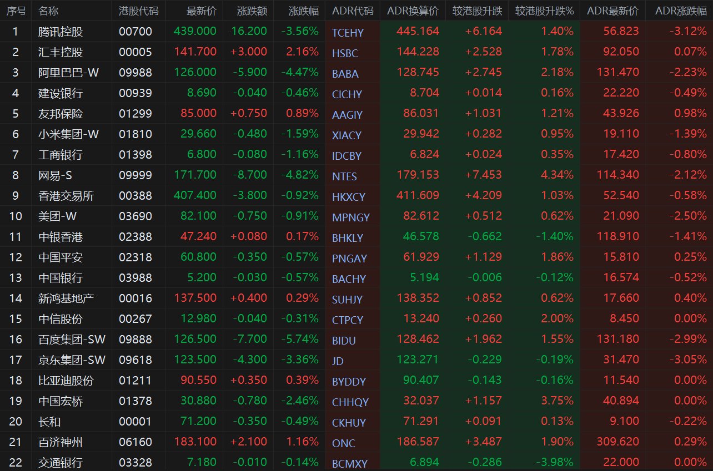Open the 网易-S stock name
This screenshot has height=471, width=713.
point(55,175)
